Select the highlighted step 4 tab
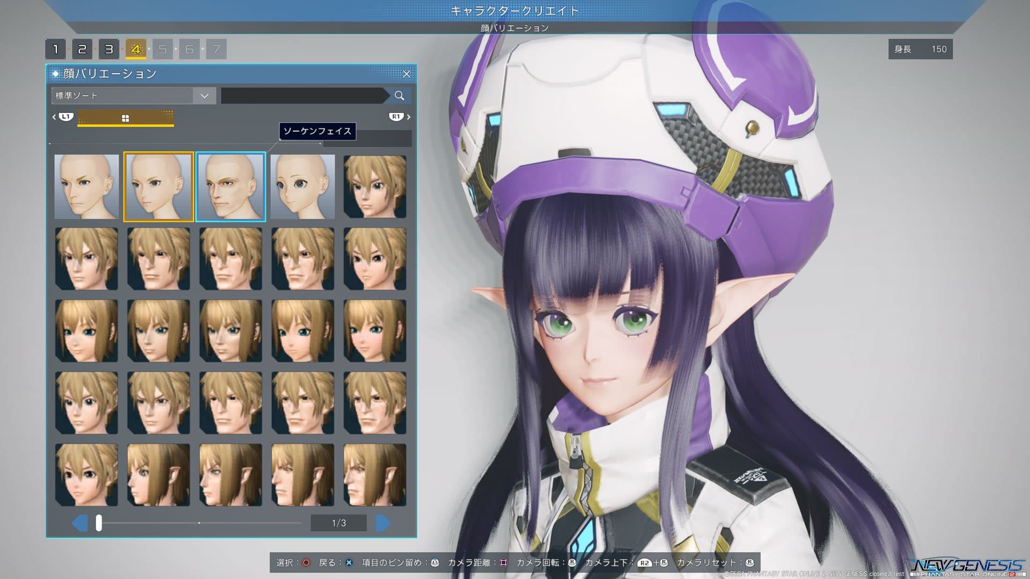This screenshot has width=1030, height=579. [136, 49]
